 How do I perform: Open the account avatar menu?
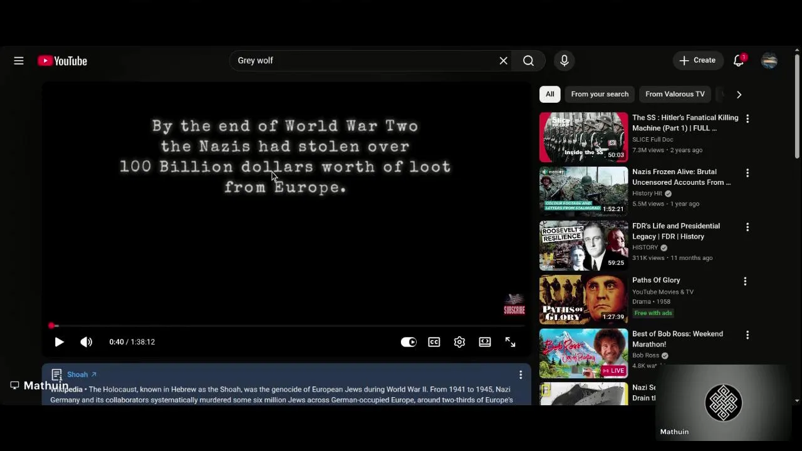click(x=769, y=60)
